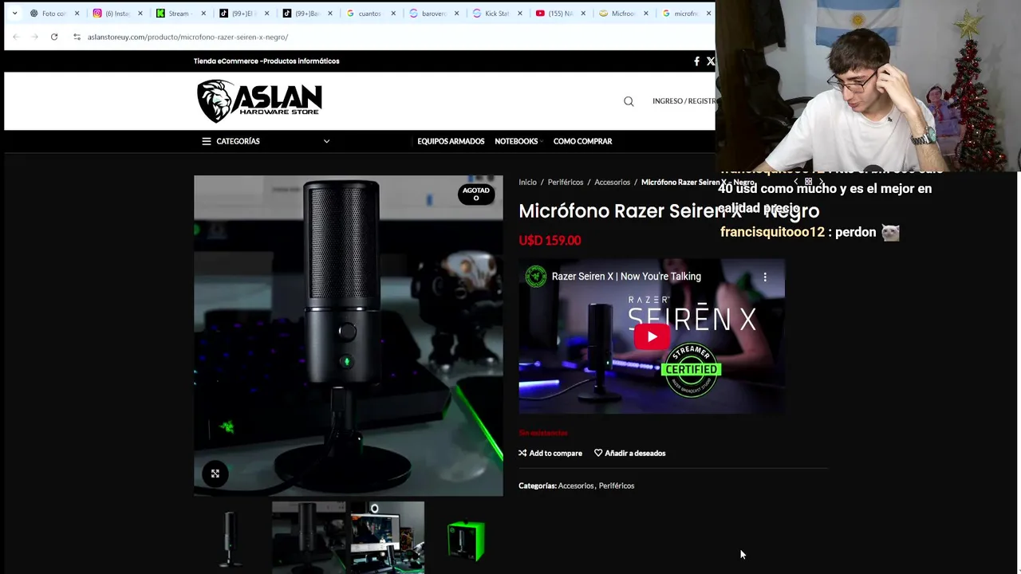Select the second product thumbnail

click(309, 538)
